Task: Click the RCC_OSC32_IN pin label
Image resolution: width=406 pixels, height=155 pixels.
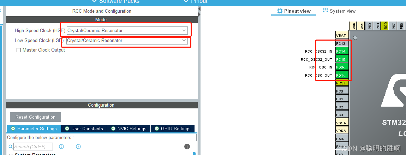Action: click(318, 52)
